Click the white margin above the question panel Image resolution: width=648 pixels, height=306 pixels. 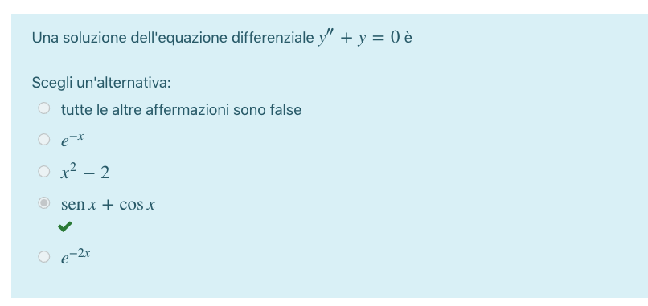[324, 6]
